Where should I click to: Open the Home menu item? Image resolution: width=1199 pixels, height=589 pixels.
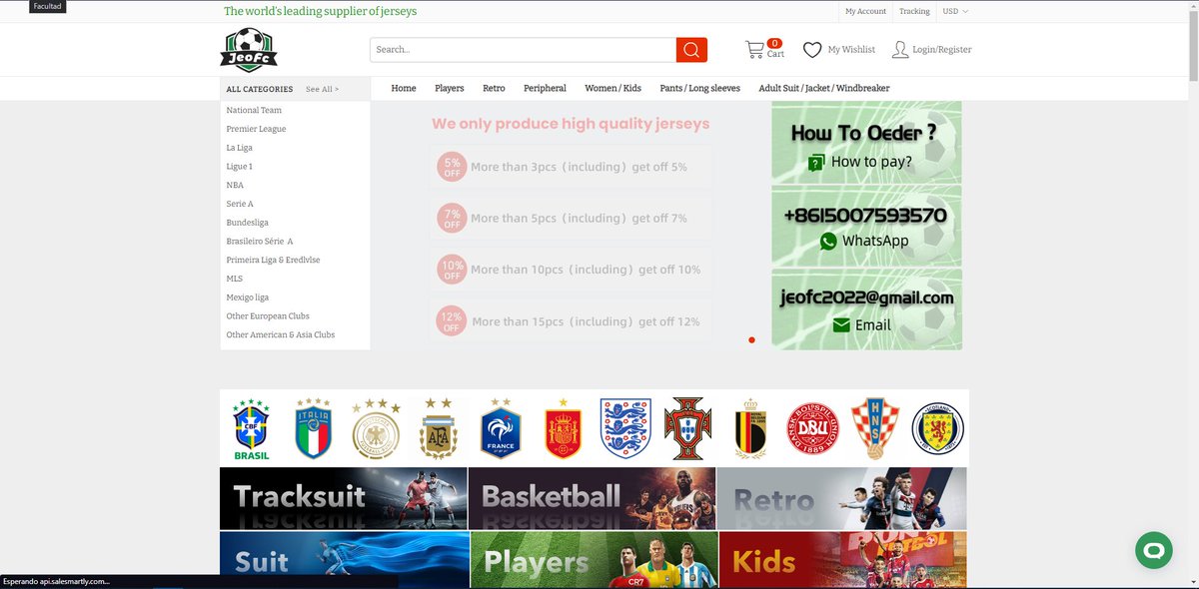[404, 88]
